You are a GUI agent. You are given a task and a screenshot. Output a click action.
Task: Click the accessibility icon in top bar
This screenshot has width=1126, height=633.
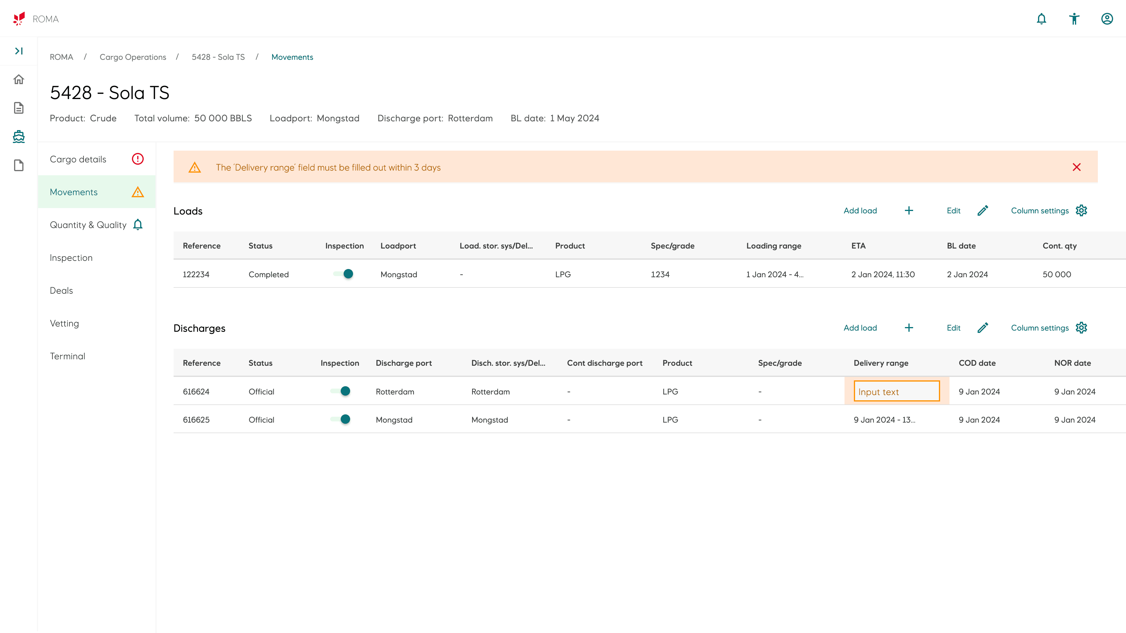click(1074, 19)
